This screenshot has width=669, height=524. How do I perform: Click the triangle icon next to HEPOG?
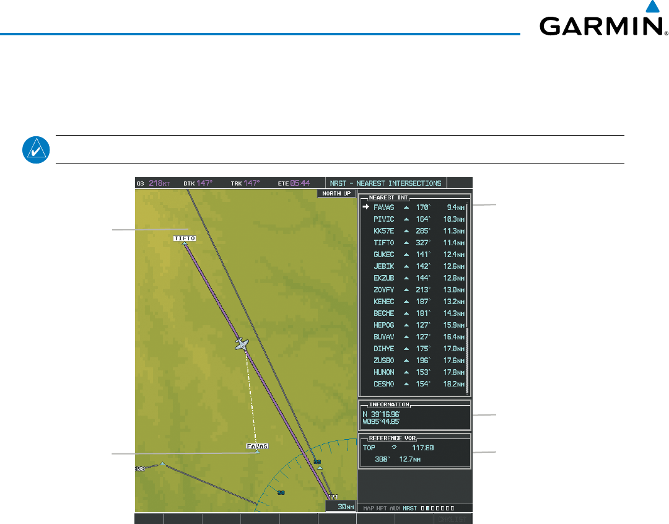click(406, 325)
